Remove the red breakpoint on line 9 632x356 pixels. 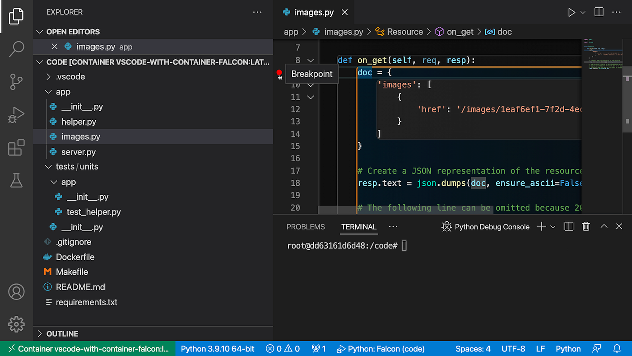click(x=279, y=73)
